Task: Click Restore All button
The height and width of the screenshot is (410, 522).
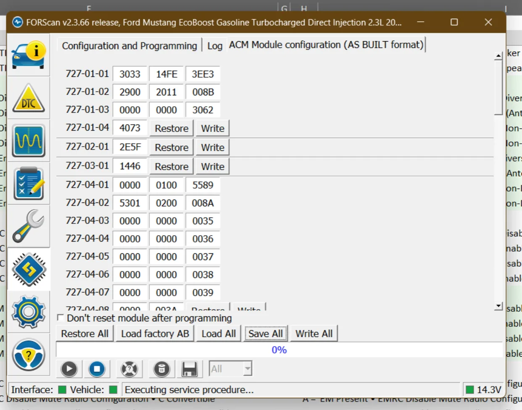Action: (x=85, y=334)
